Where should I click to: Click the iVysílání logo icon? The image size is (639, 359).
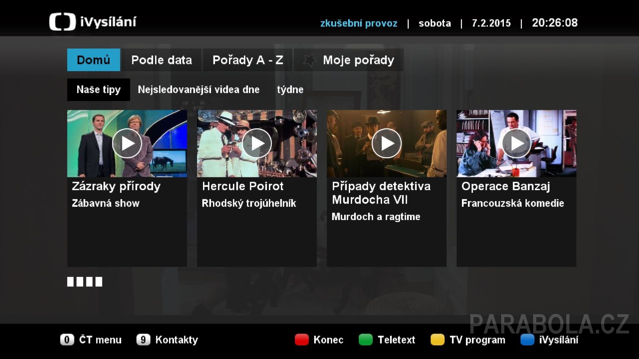62,22
